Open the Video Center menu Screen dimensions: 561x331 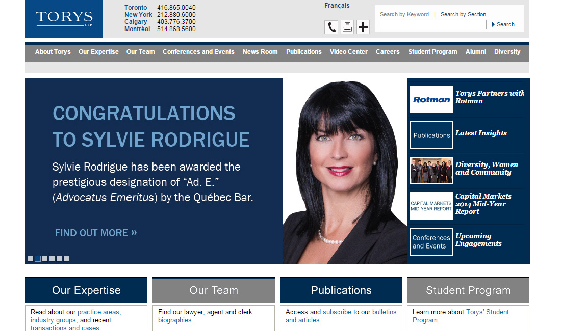coord(348,52)
